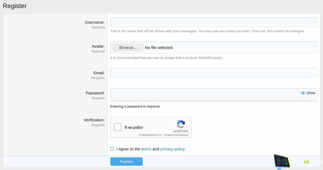
Task: Click the monitor watermark icon
Action: pos(281,162)
